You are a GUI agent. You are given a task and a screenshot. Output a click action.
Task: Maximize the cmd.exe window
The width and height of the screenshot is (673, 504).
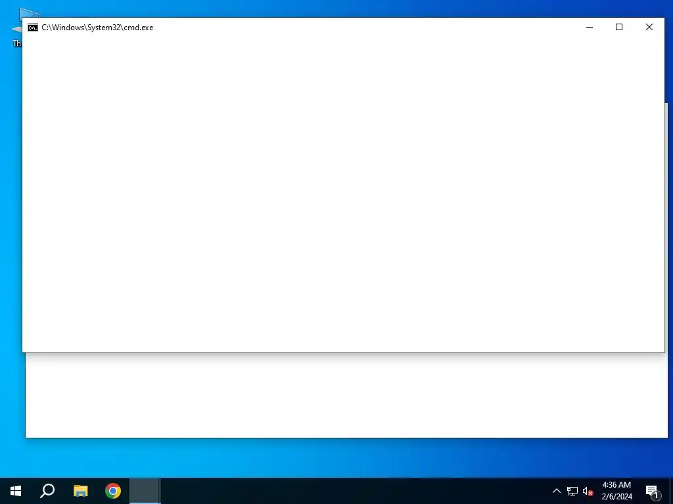coord(619,27)
